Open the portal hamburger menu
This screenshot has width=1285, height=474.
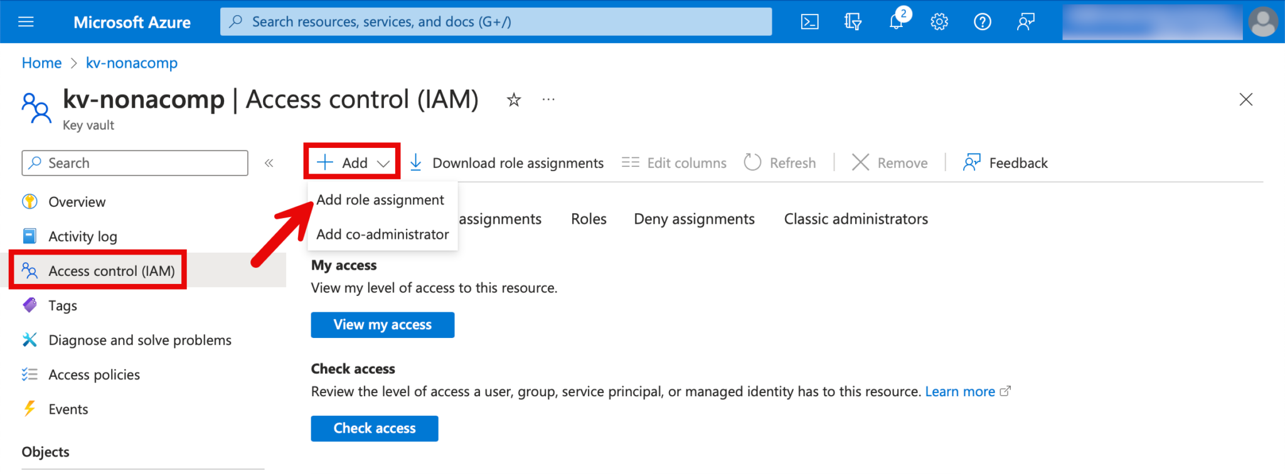tap(26, 22)
